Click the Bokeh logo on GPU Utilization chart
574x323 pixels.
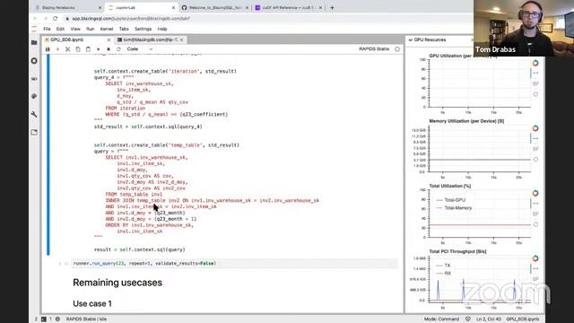point(535,63)
